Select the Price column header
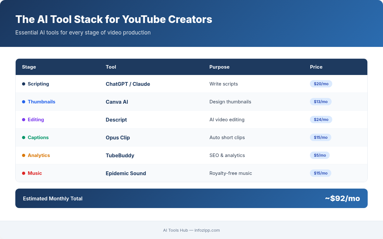The image size is (383, 239). click(316, 67)
